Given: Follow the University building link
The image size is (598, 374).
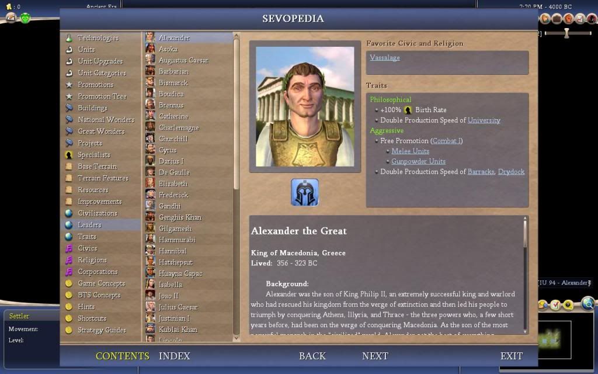Looking at the screenshot, I should click(x=484, y=120).
